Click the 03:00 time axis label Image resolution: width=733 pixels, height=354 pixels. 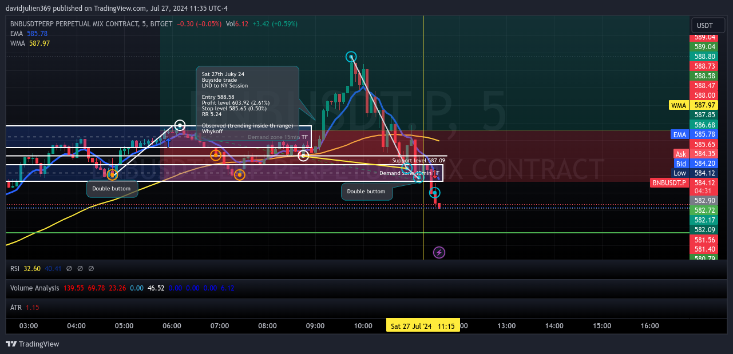[x=29, y=326]
